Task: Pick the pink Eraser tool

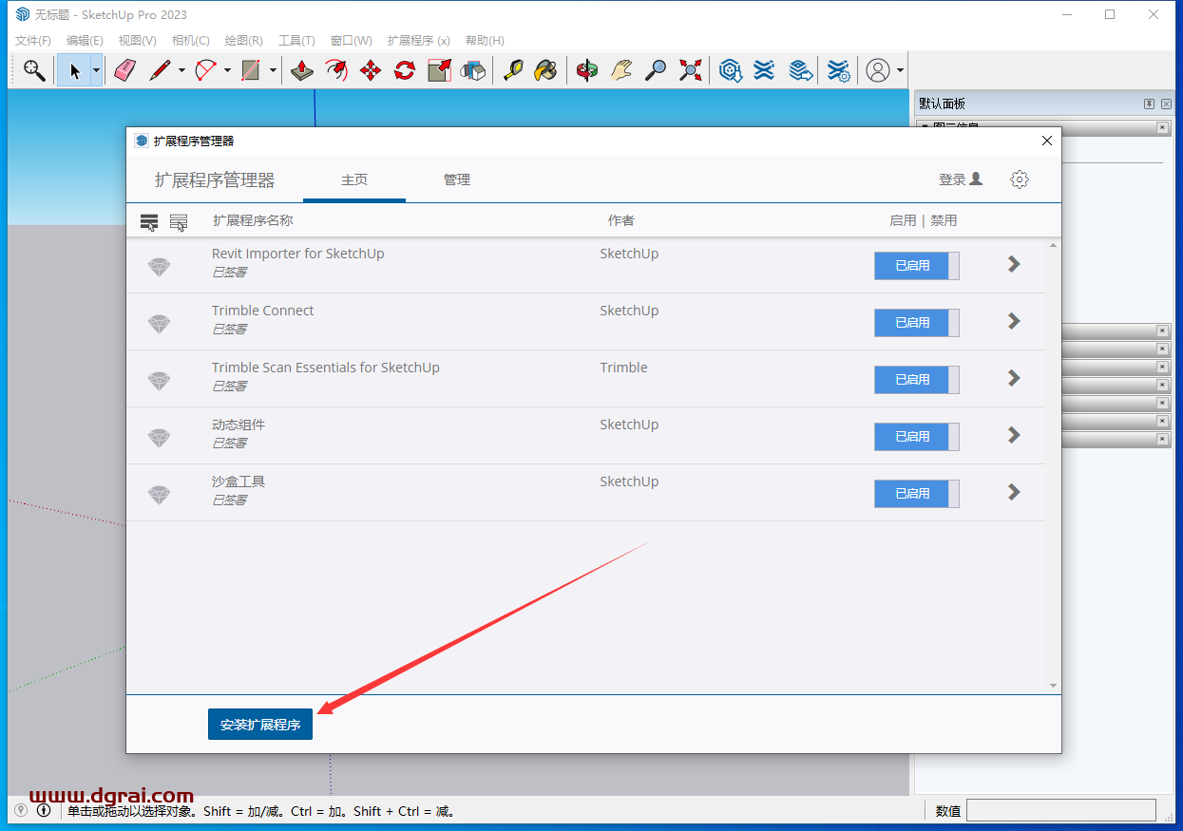Action: click(124, 70)
